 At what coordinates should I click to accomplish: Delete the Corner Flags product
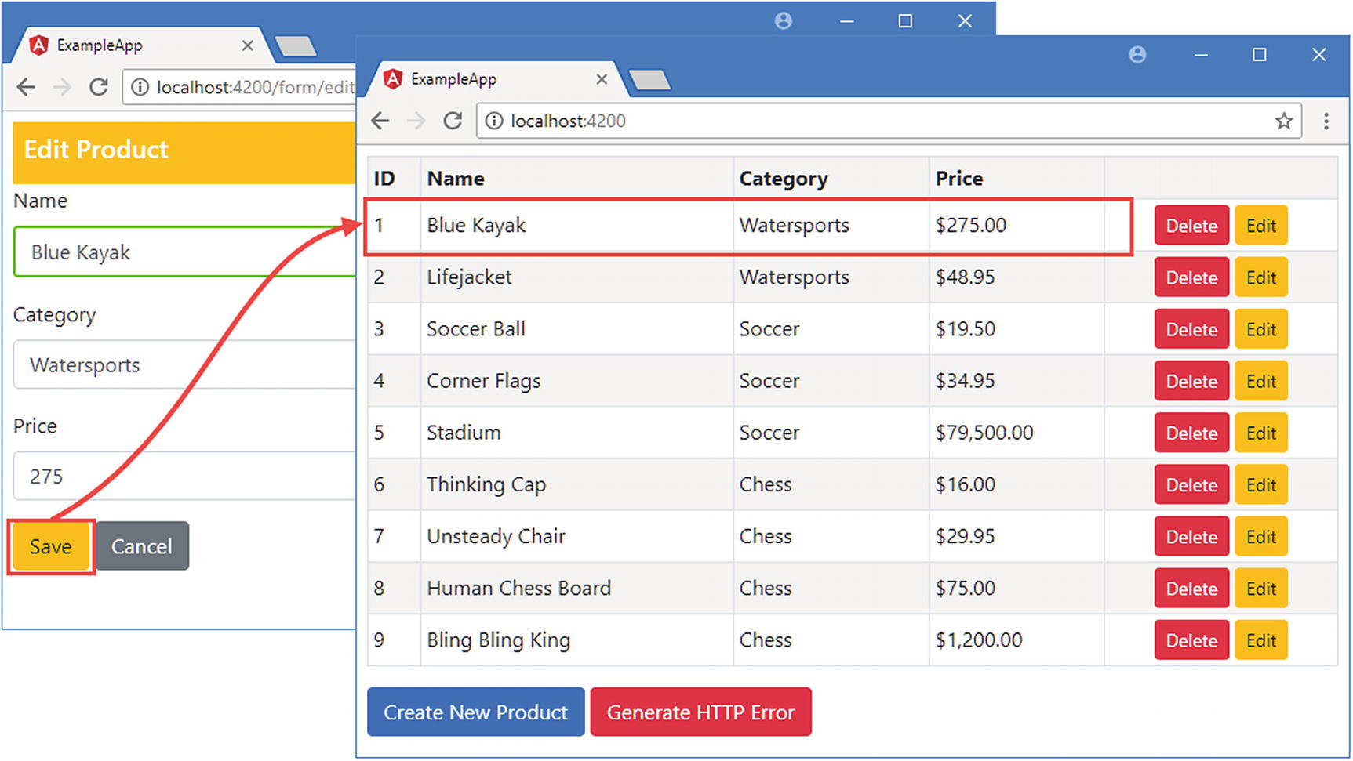click(x=1191, y=381)
